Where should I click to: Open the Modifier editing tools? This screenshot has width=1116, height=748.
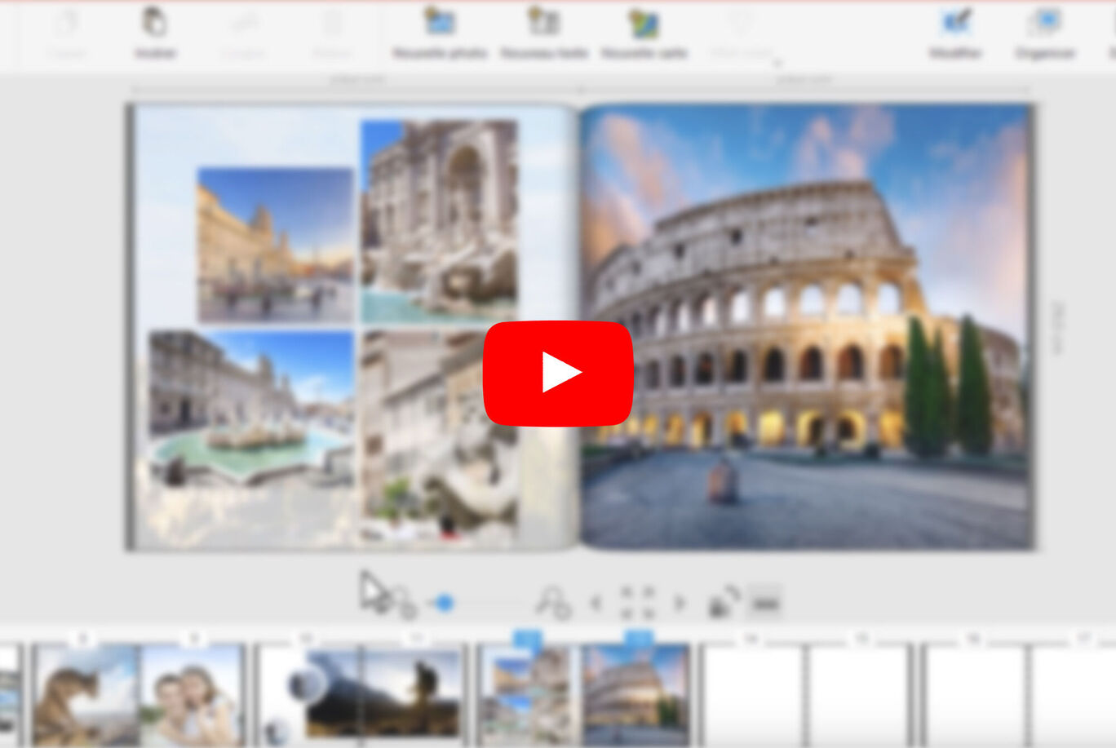[x=954, y=33]
